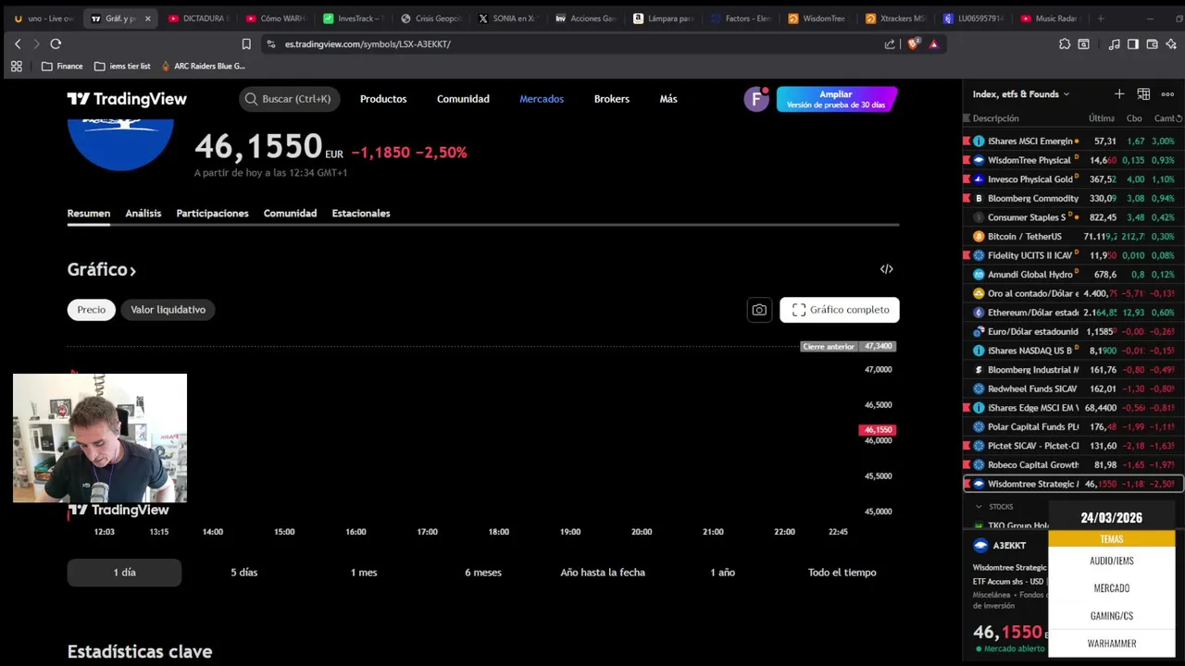Open the embed code icon for chart
1185x666 pixels.
(x=887, y=269)
